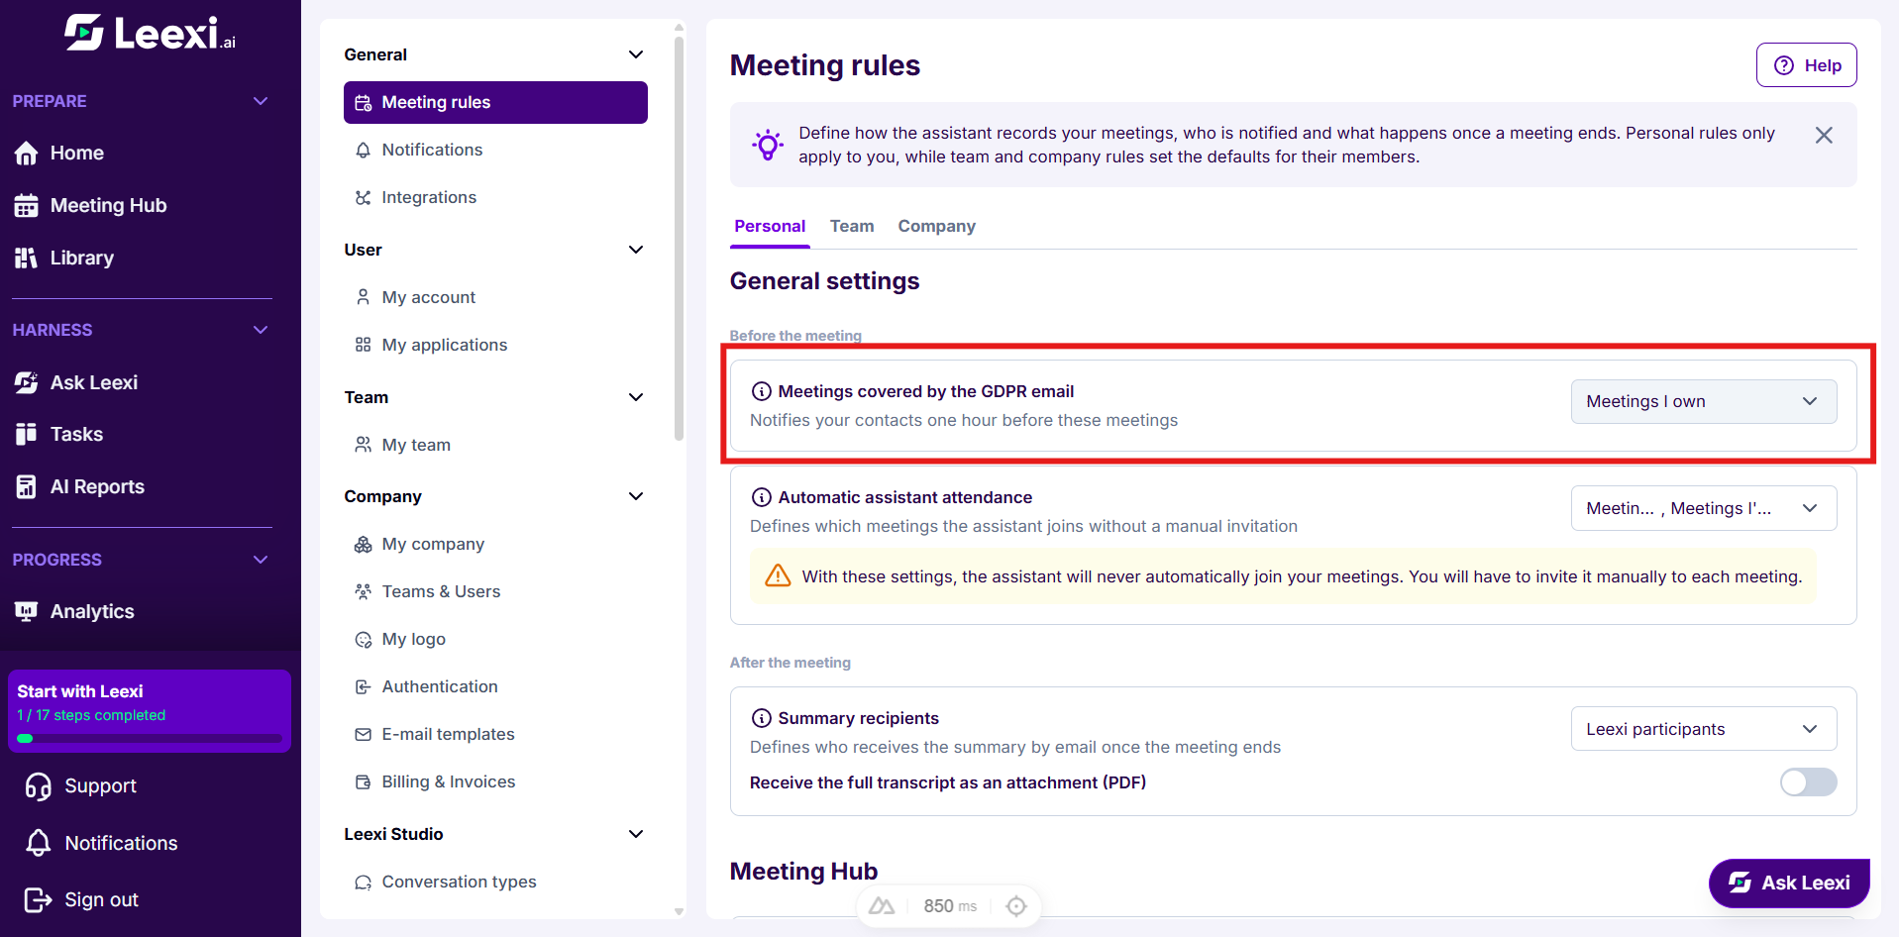This screenshot has height=937, width=1899.
Task: Dismiss the meeting rules info banner
Action: point(1824,136)
